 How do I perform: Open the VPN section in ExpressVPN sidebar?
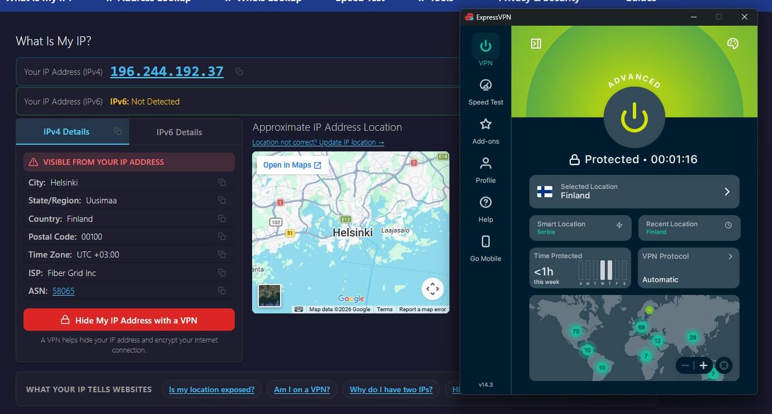[x=486, y=50]
